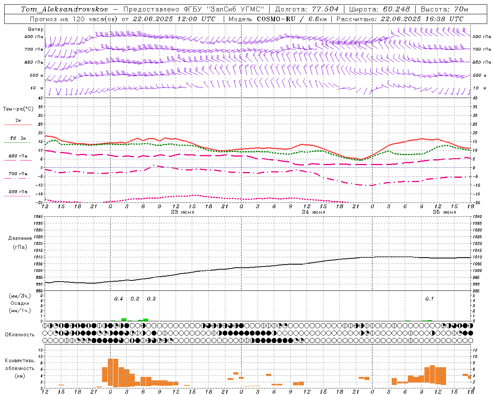Click the 0.2 precipitation value
The width and height of the screenshot is (493, 395).
(x=135, y=299)
